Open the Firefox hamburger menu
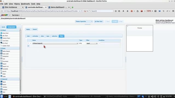The width and height of the screenshot is (175, 98). coord(173,11)
